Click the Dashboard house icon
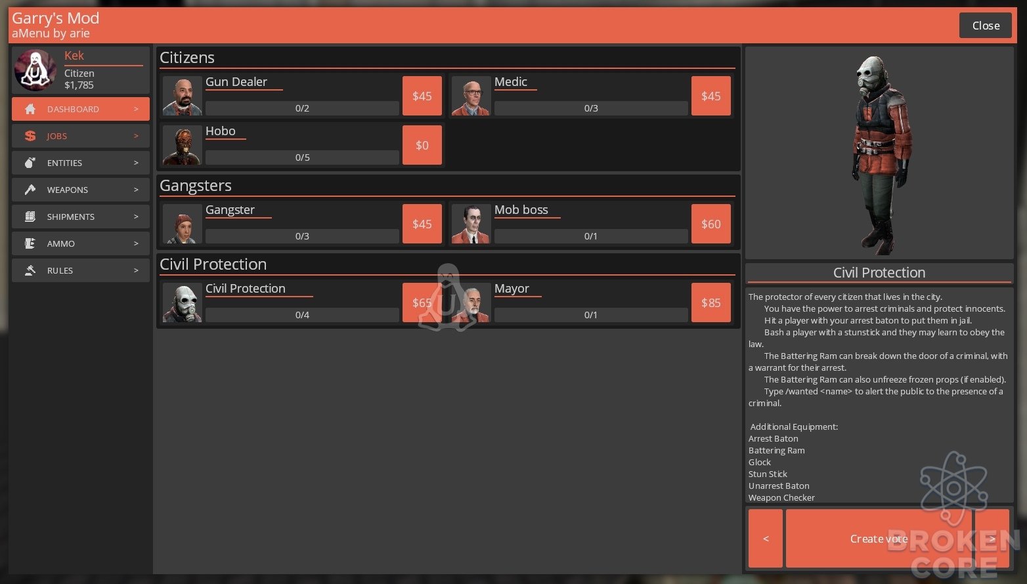This screenshot has height=584, width=1027. click(30, 109)
